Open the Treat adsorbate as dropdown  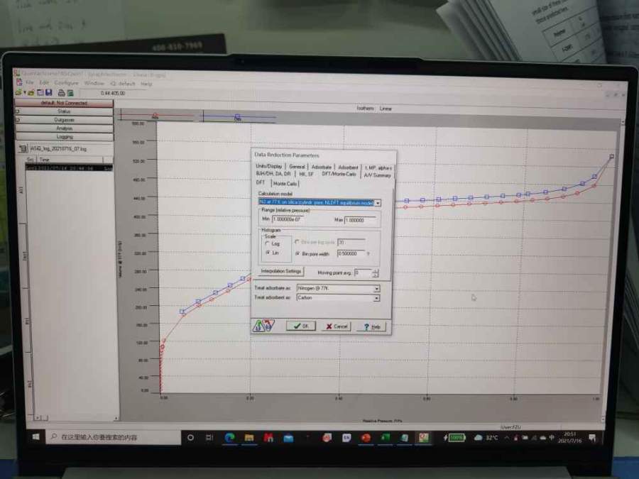376,288
